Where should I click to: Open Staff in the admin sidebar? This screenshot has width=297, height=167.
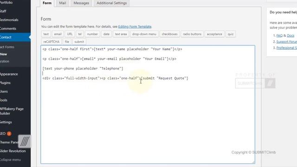point(3,11)
